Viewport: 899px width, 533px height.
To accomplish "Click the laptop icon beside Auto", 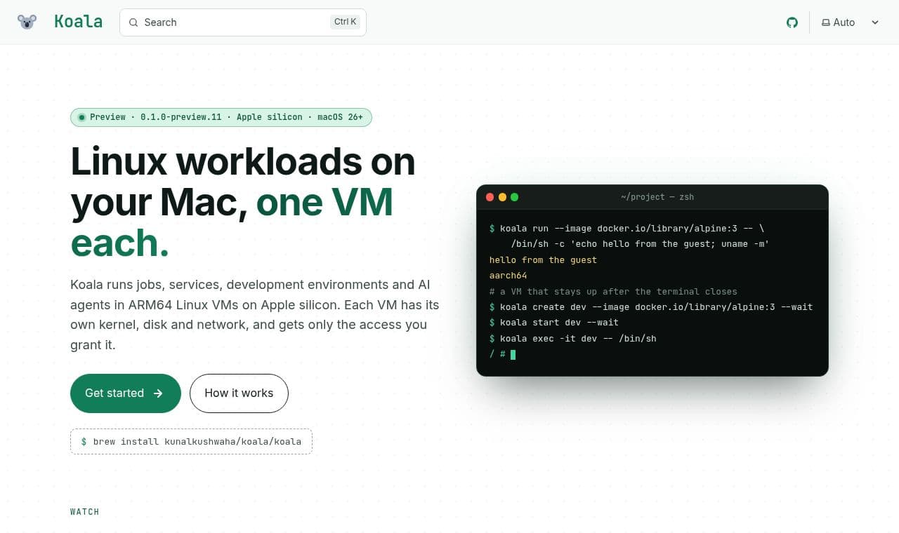I will pos(826,22).
